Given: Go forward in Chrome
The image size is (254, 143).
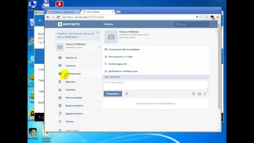Looking at the screenshot, I should (x=53, y=17).
